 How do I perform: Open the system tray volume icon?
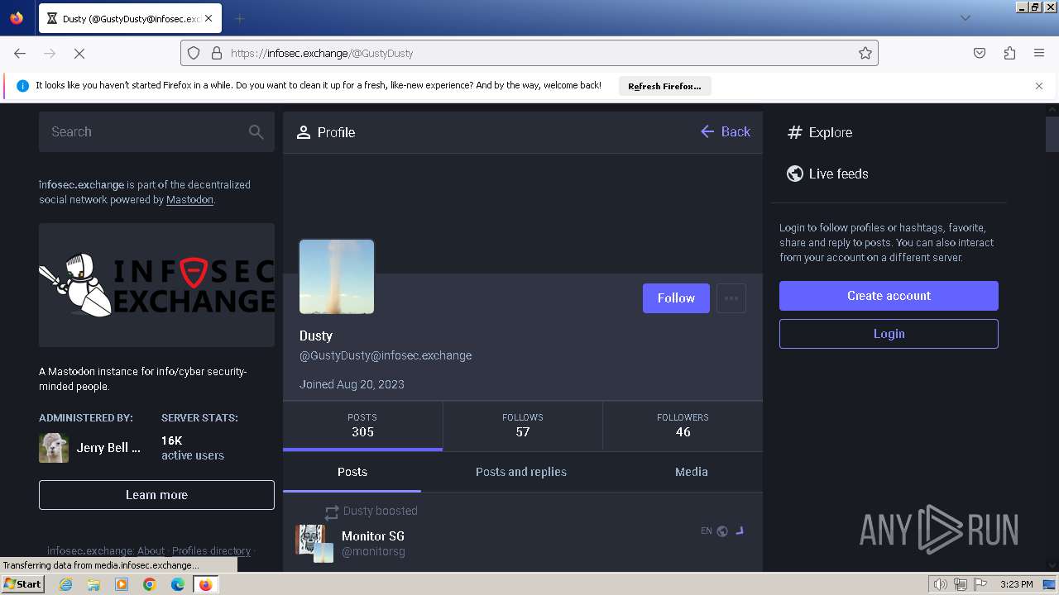pos(941,584)
